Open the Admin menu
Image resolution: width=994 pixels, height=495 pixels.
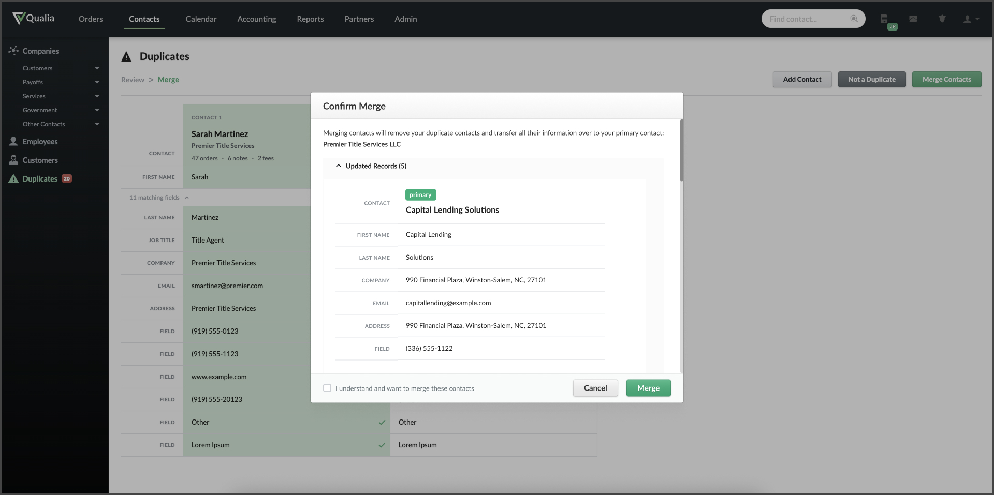406,19
